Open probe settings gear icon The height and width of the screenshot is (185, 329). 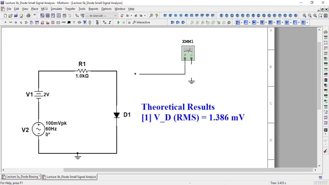[229, 23]
